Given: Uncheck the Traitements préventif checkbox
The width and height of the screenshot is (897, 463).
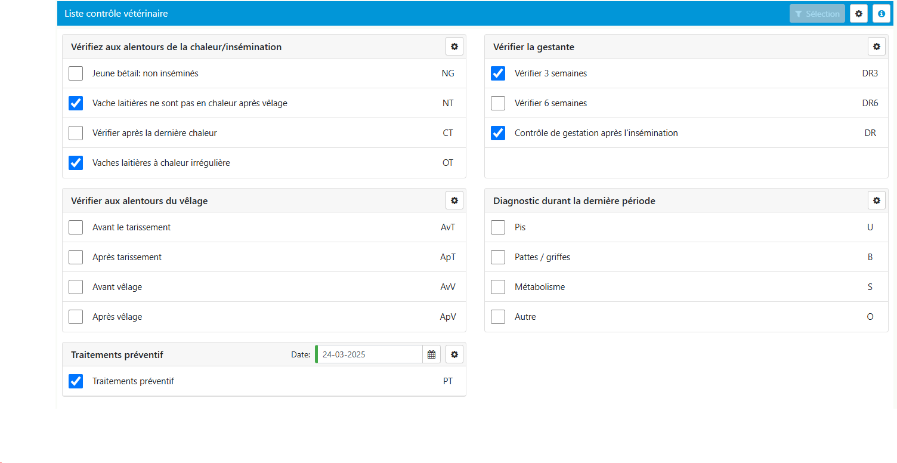Looking at the screenshot, I should coord(76,381).
